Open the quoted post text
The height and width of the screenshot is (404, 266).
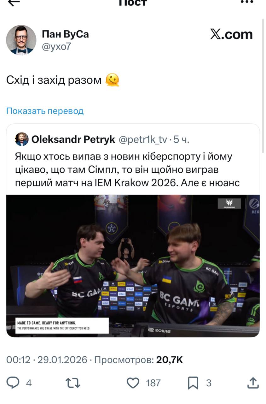[127, 170]
